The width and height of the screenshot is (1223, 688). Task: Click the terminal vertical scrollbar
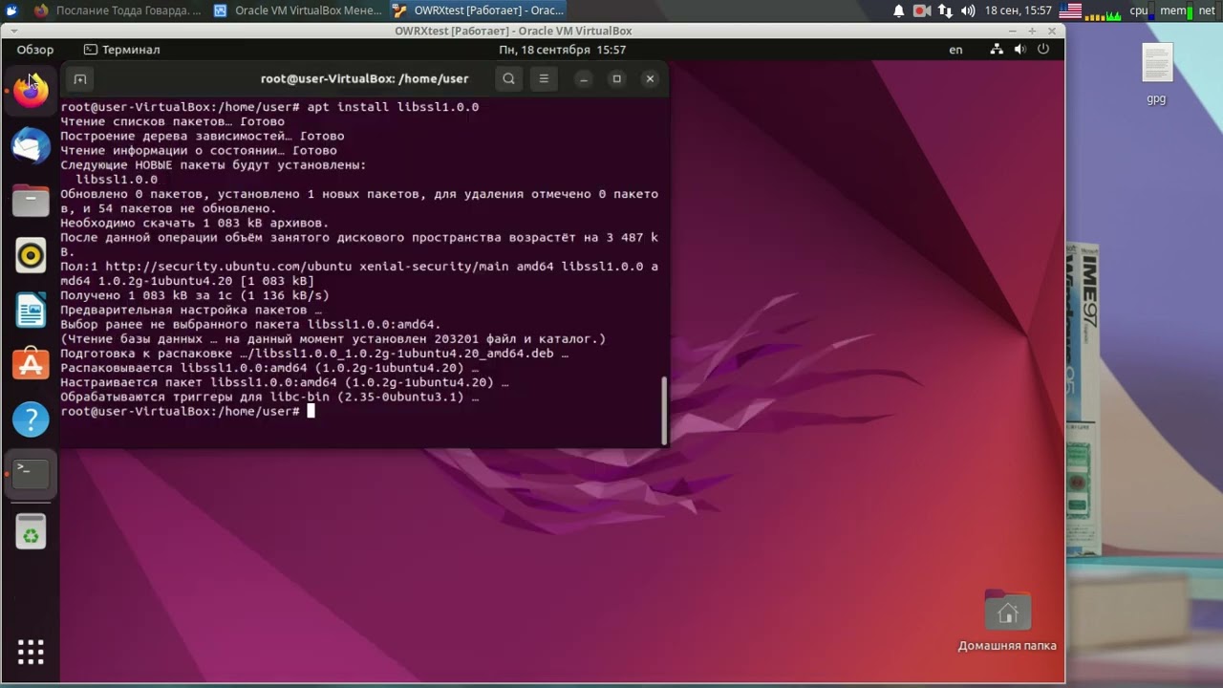pos(664,410)
